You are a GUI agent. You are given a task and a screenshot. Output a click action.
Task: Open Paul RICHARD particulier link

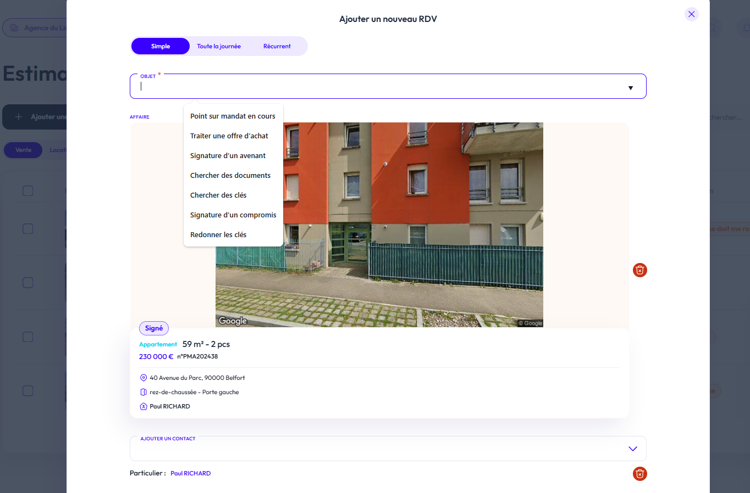[190, 473]
